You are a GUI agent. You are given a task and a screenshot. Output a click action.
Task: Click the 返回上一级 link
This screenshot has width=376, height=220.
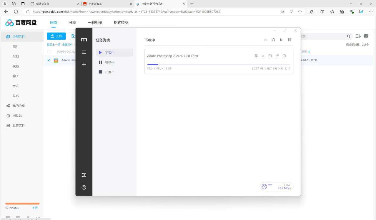click(x=54, y=45)
